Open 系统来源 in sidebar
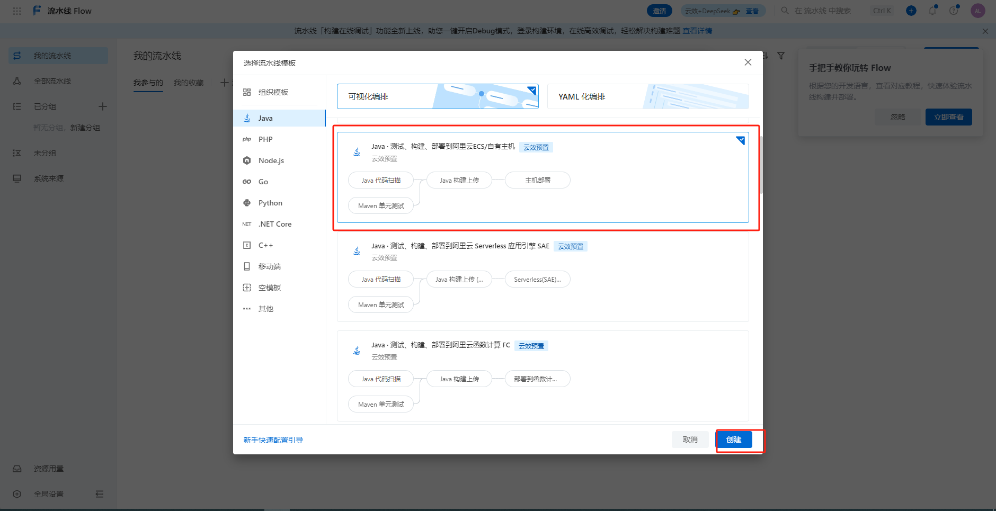 58,178
